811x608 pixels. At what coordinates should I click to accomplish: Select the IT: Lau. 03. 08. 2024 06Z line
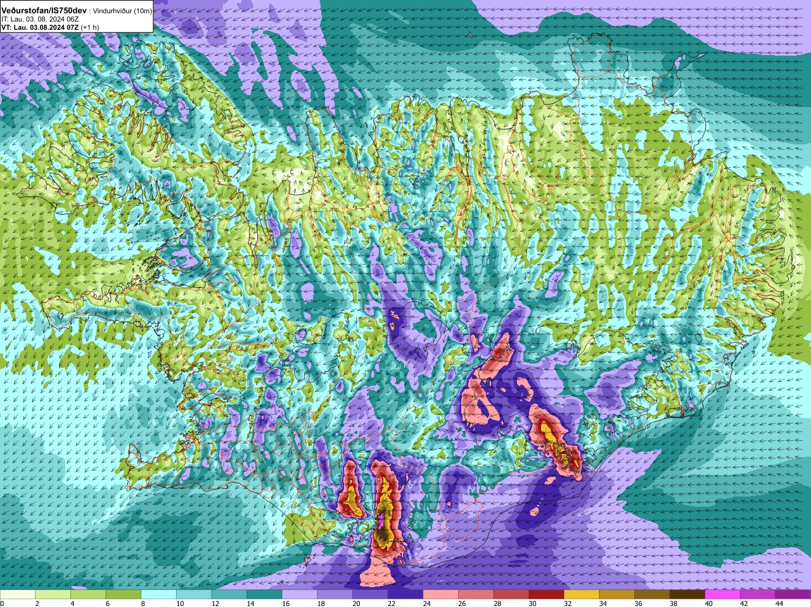pyautogui.click(x=39, y=20)
